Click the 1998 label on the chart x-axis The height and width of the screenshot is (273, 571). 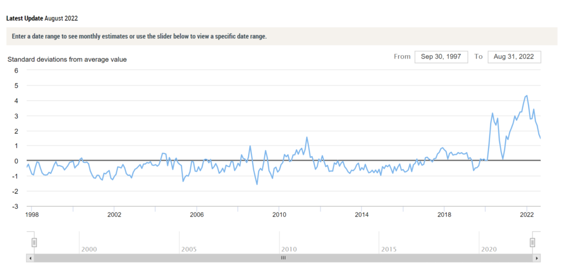point(32,214)
